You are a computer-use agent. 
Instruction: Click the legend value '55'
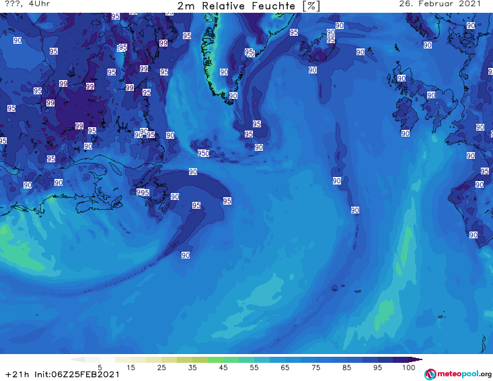click(254, 368)
